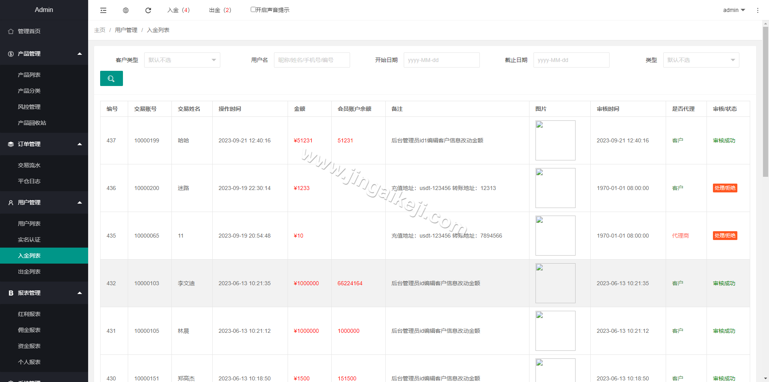769x382 pixels.
Task: Click the 产品管理 money icon
Action: pyautogui.click(x=10, y=54)
